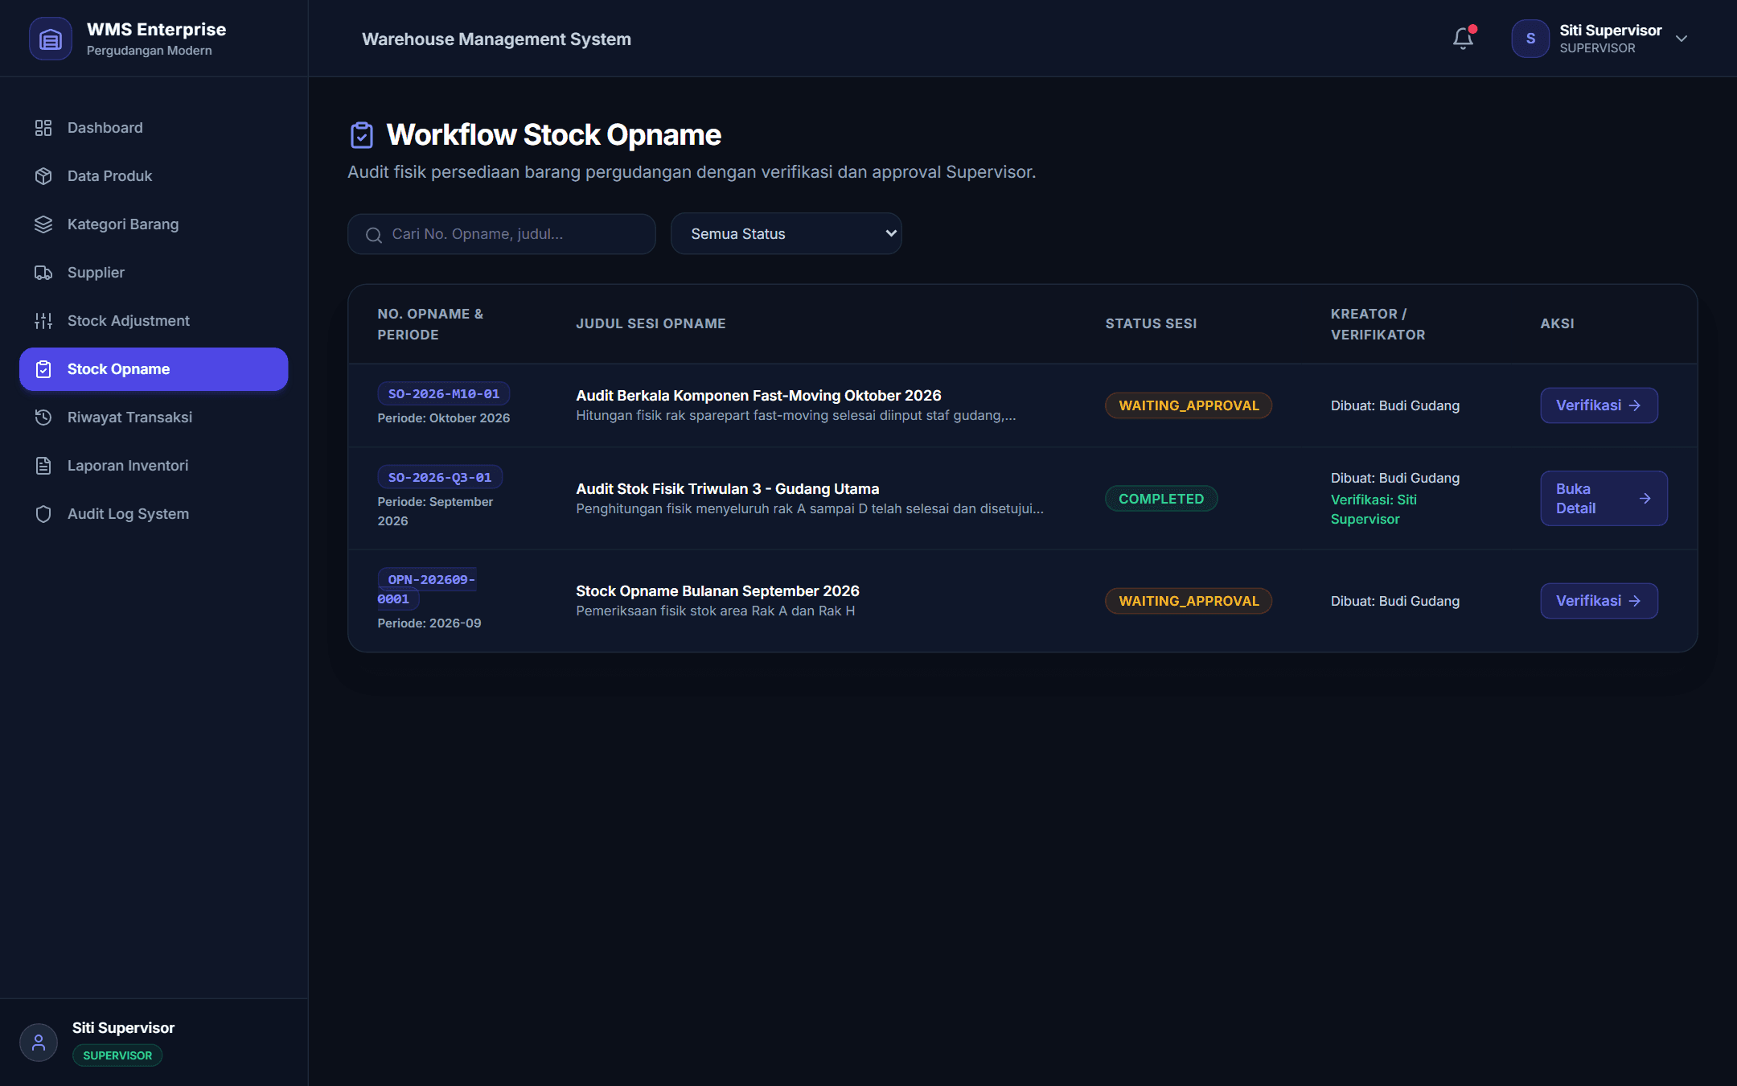Click the Dashboard grid icon in the sidebar

tap(43, 128)
